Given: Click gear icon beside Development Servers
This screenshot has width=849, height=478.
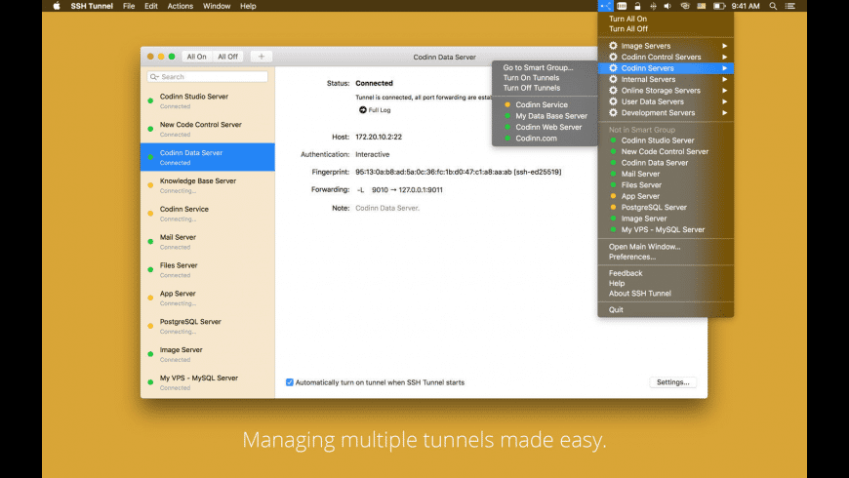Looking at the screenshot, I should click(613, 112).
